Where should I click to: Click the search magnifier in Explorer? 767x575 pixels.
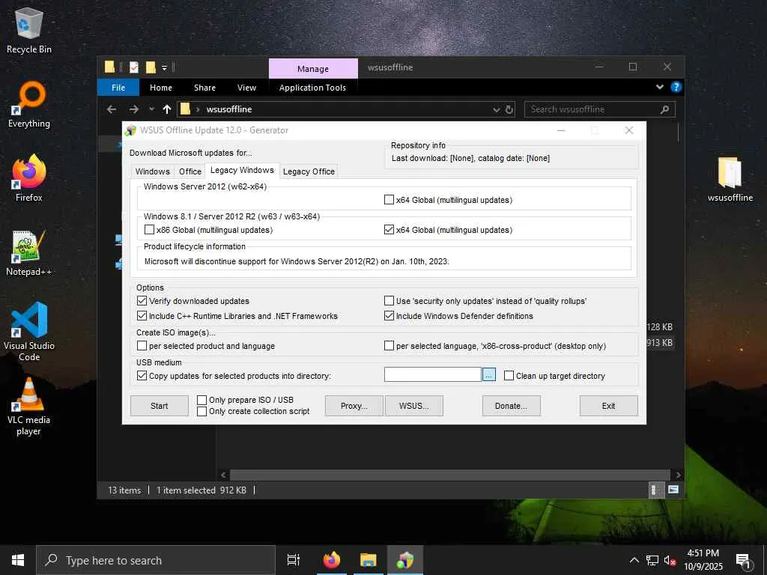pos(664,109)
